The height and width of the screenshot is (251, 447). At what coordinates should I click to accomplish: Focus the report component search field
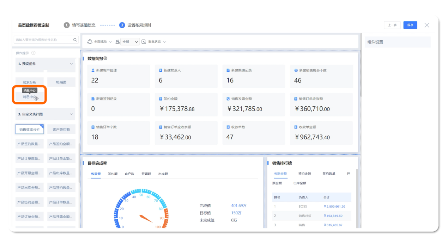click(42, 40)
